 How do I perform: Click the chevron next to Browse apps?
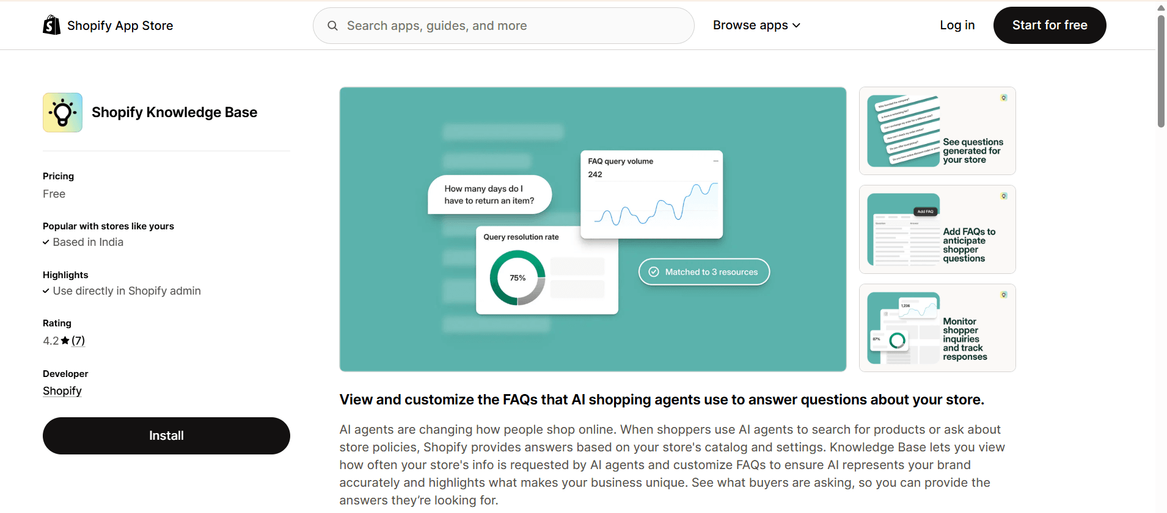(796, 25)
